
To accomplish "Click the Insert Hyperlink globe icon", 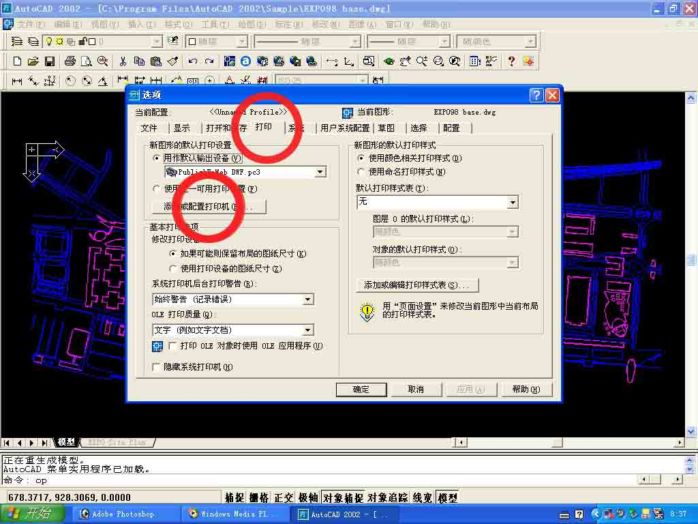I will point(312,61).
